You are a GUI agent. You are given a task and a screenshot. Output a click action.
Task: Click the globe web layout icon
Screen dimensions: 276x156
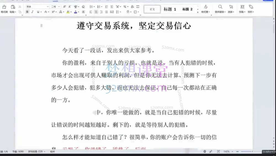[205, 151]
